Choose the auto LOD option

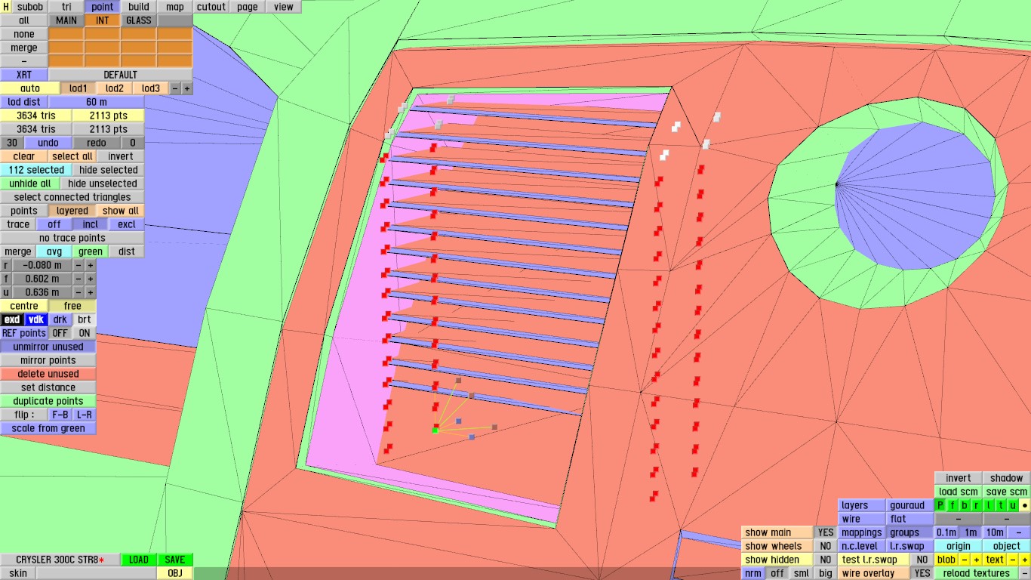(30, 88)
